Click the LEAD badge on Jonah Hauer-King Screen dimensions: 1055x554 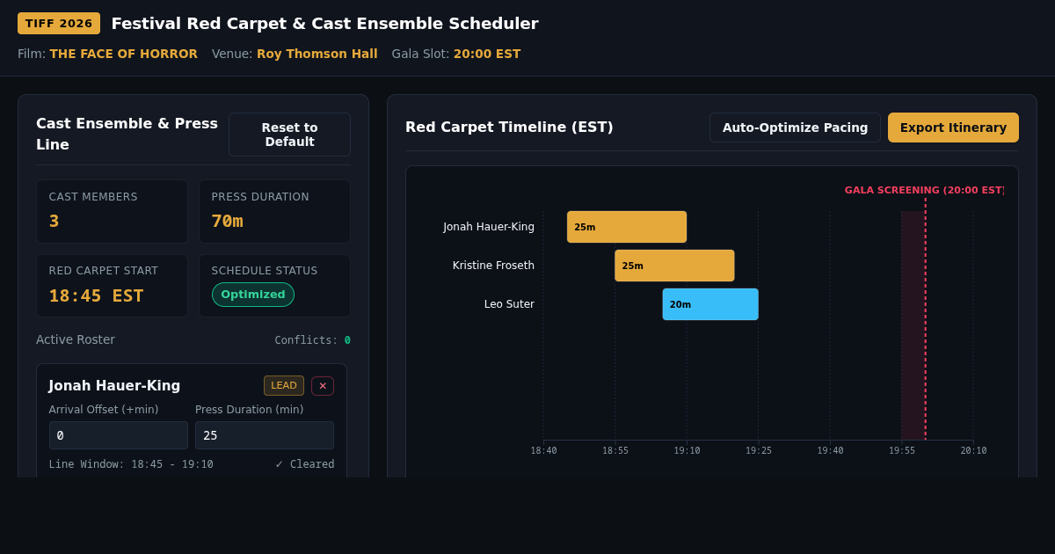pyautogui.click(x=284, y=386)
